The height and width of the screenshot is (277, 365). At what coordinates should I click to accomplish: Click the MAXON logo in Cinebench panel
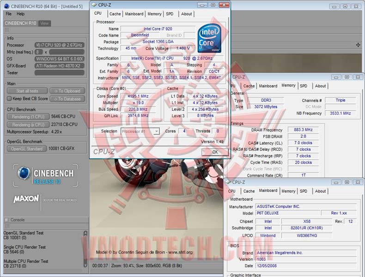pyautogui.click(x=26, y=199)
